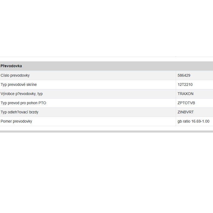Click the 16.69-1.00 ratio number

point(200,121)
